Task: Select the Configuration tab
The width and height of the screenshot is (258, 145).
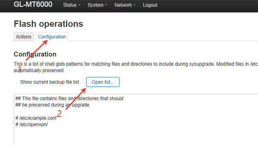Action: 52,37
